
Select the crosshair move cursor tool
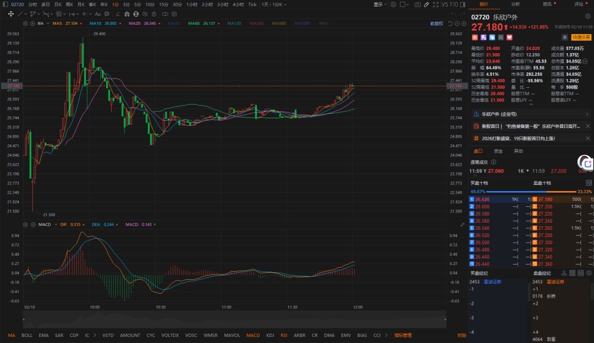click(11, 14)
